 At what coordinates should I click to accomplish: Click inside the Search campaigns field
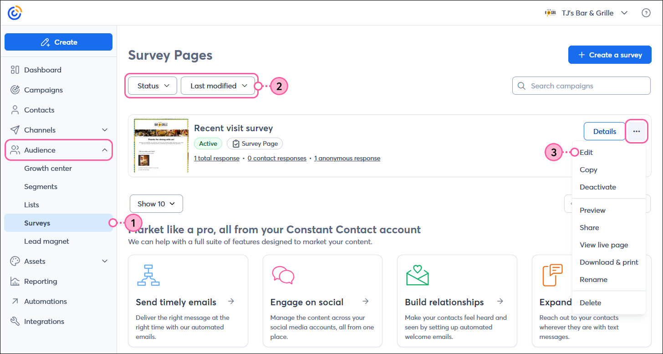[581, 86]
